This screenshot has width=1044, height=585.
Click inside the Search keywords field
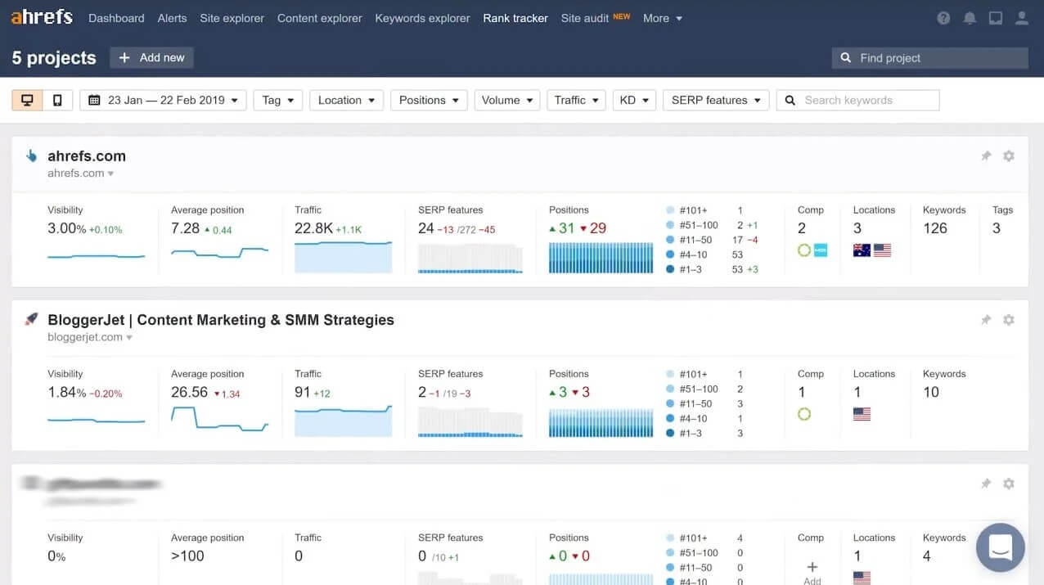coord(857,100)
